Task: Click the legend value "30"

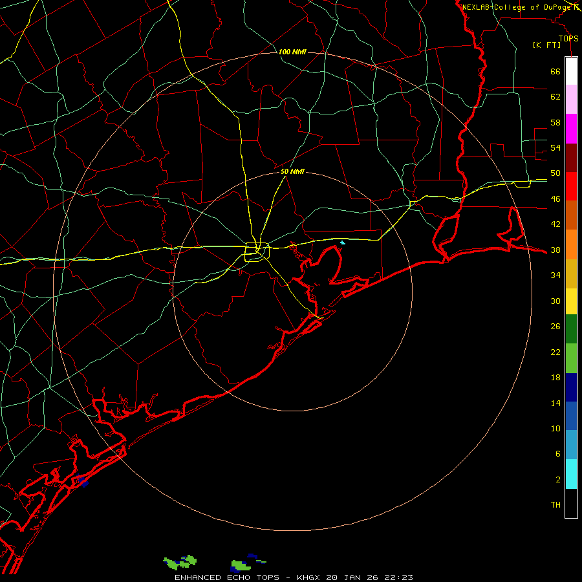Action: pos(555,301)
